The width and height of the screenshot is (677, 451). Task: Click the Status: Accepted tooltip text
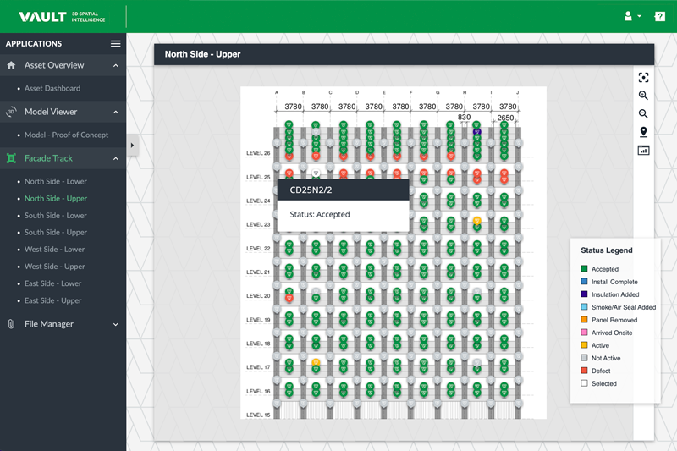[320, 214]
